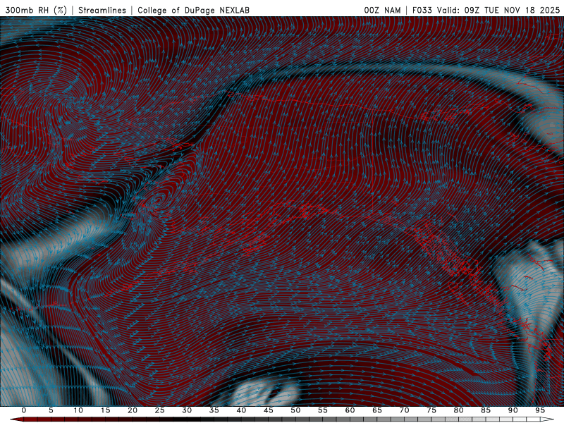Click the '85' colorbar tick label
564x423 pixels.
(x=486, y=410)
